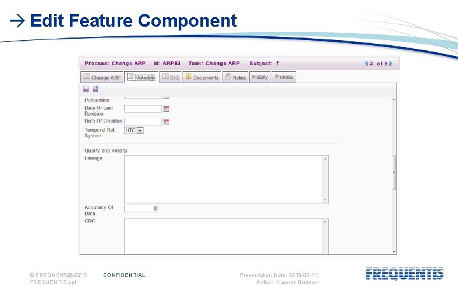Click the 'Task: Change ARP' header text
Screen dimensions: 458x286
pyautogui.click(x=214, y=63)
